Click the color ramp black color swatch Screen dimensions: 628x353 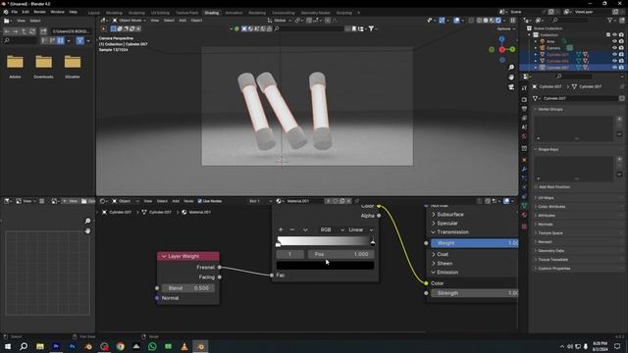[325, 266]
